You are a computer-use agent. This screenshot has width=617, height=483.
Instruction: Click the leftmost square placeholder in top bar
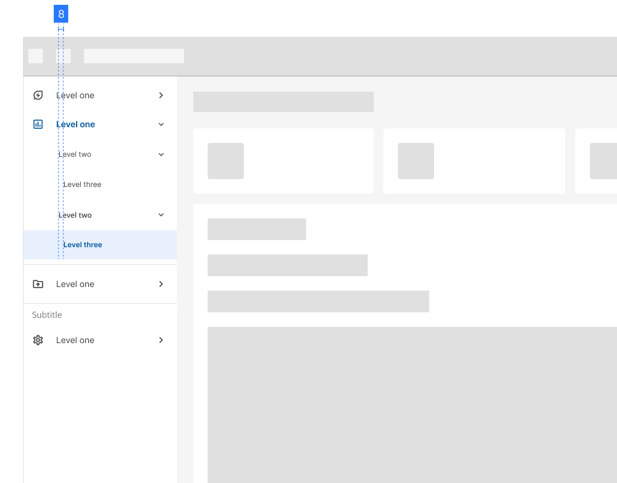click(x=36, y=56)
